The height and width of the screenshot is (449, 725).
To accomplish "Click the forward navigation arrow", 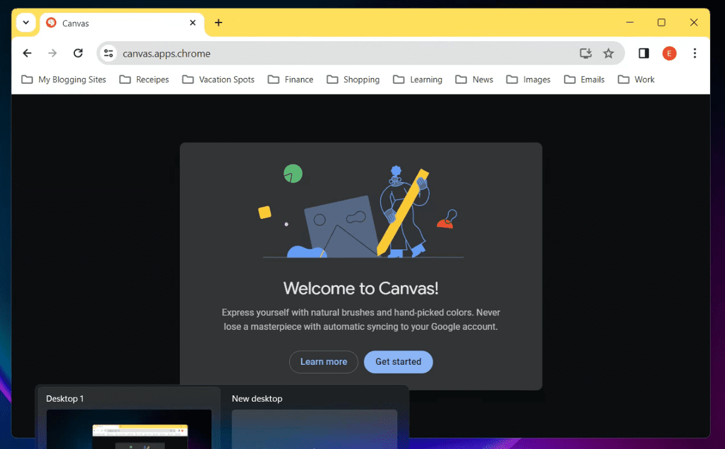I will pos(52,53).
